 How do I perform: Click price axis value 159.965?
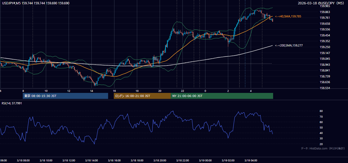coord(325,6)
